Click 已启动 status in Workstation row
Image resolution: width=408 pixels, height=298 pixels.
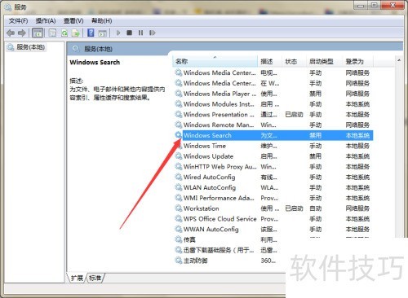click(294, 208)
